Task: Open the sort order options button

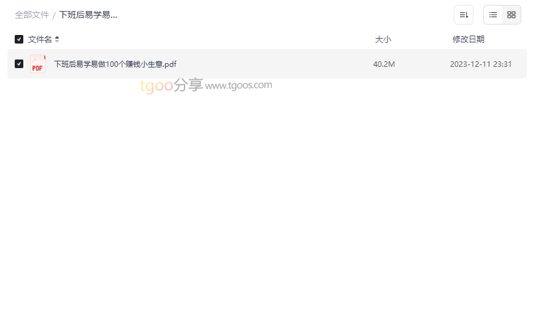Action: coord(463,15)
